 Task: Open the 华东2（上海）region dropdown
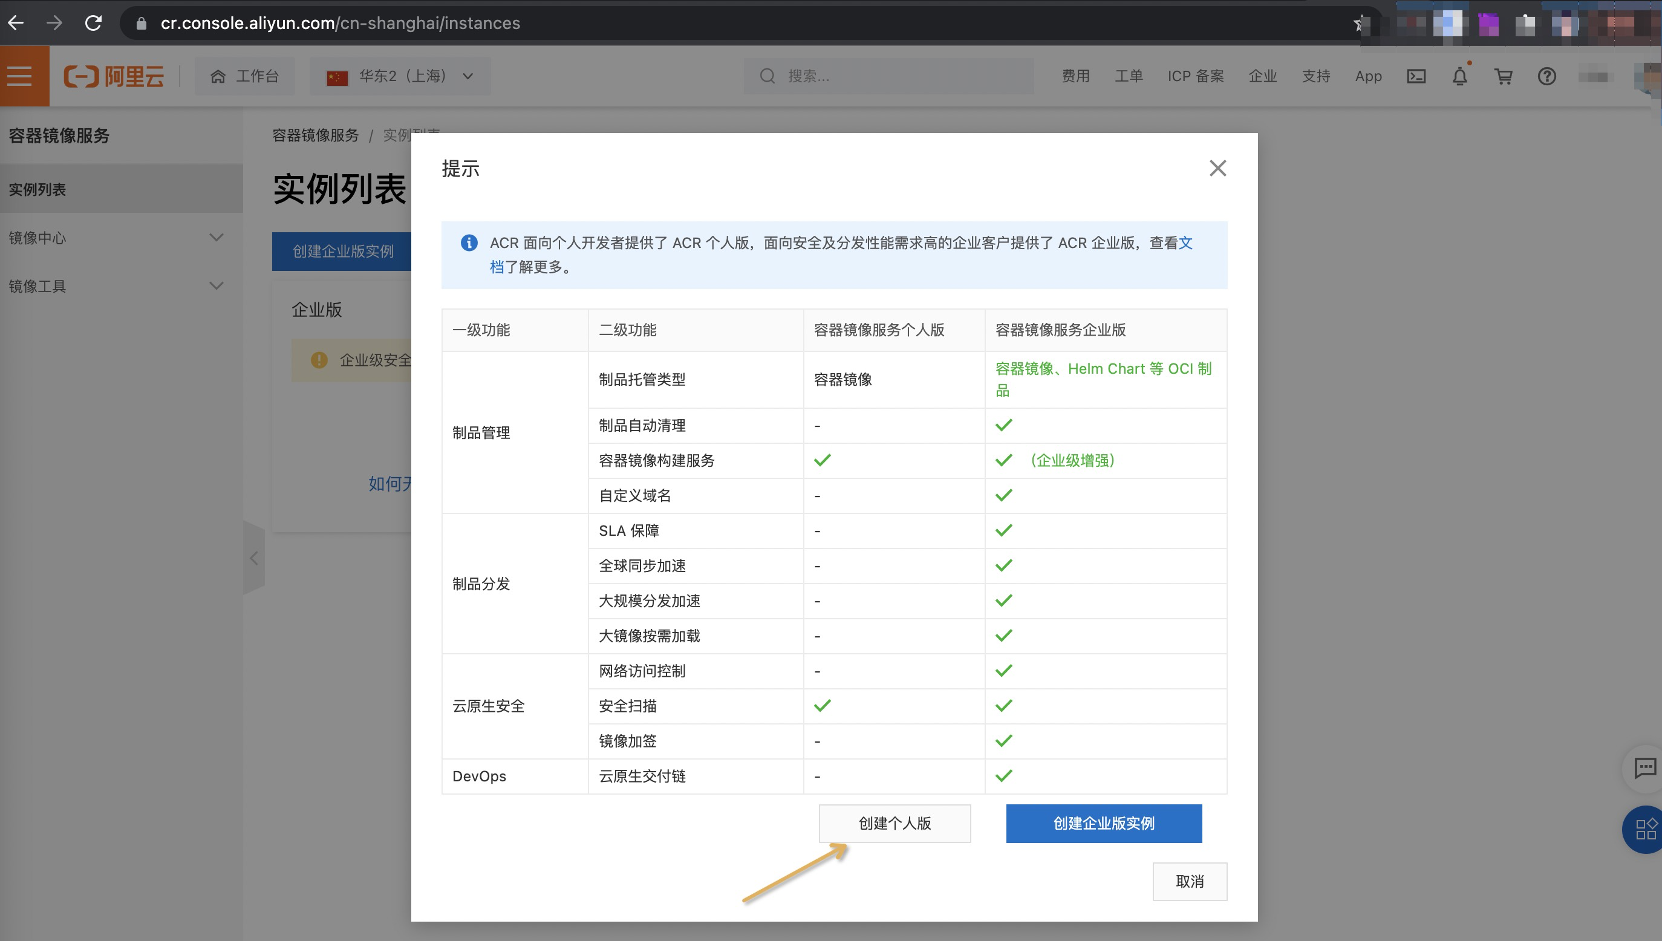[400, 76]
